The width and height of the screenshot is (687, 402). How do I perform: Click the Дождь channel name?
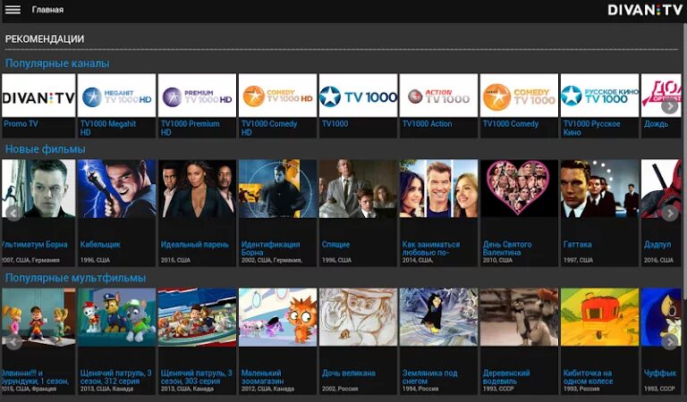point(656,124)
